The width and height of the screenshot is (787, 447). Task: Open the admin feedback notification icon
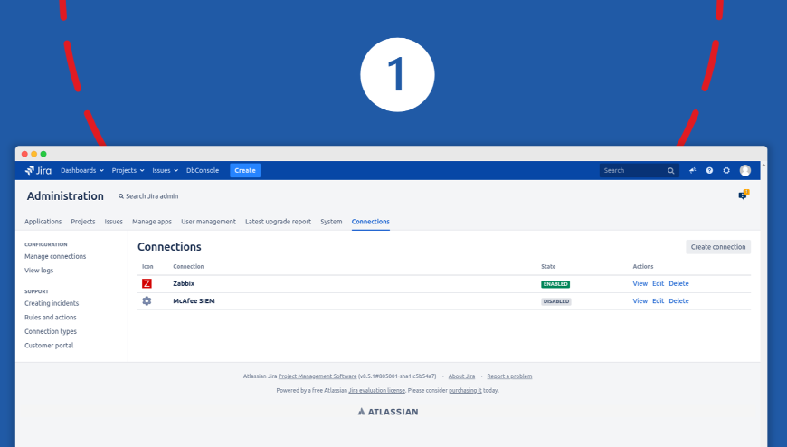[x=744, y=195]
